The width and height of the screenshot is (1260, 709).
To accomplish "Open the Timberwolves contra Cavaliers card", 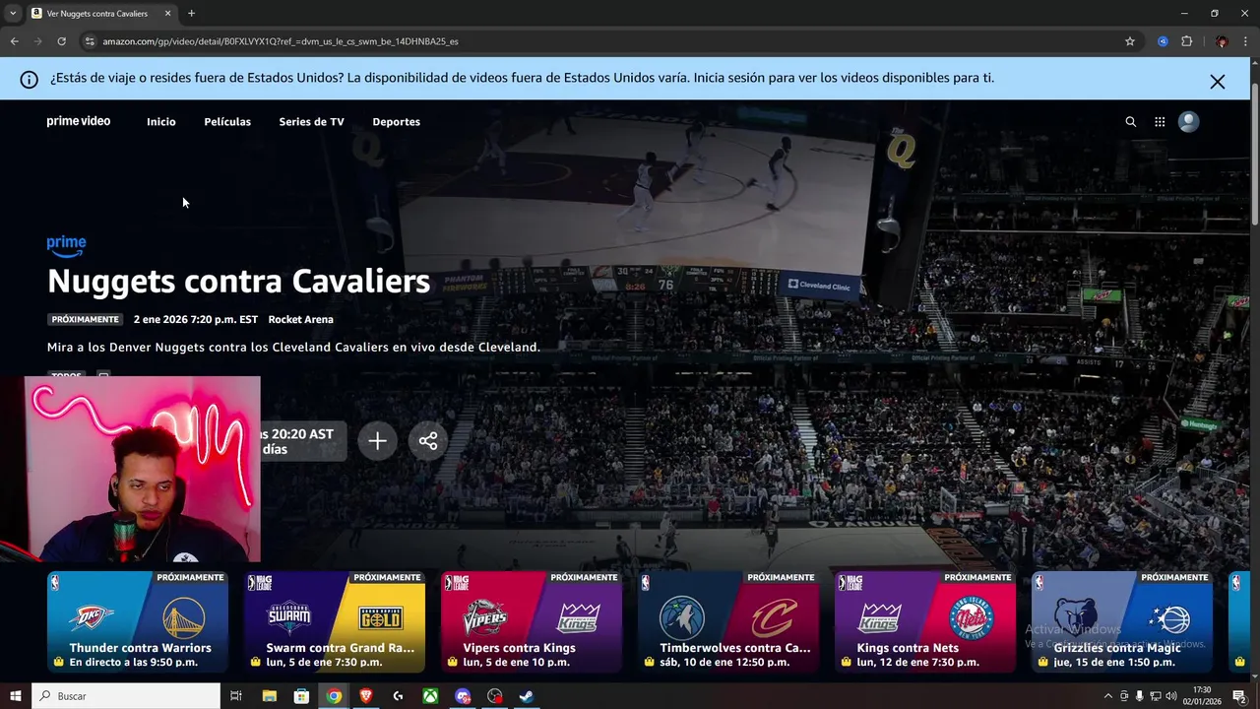I will [728, 621].
